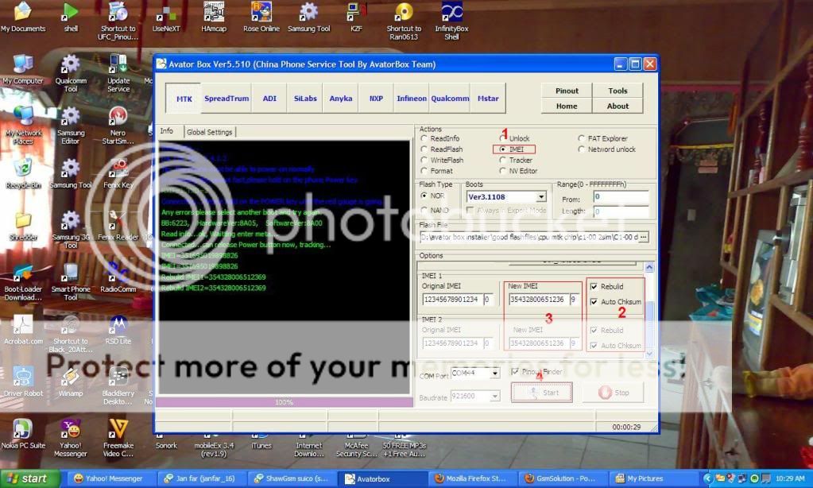Open the Rose Online desktop icon
Viewport: 813px width, 488px height.
coord(261,14)
